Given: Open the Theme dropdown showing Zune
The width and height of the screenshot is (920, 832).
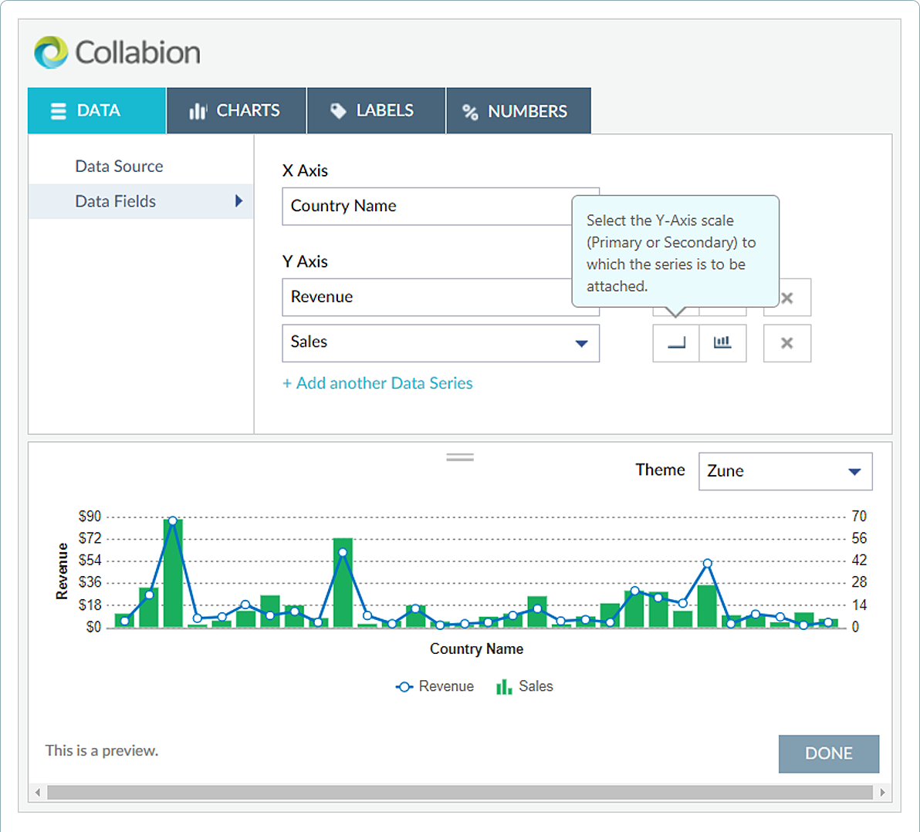Looking at the screenshot, I should coord(785,471).
